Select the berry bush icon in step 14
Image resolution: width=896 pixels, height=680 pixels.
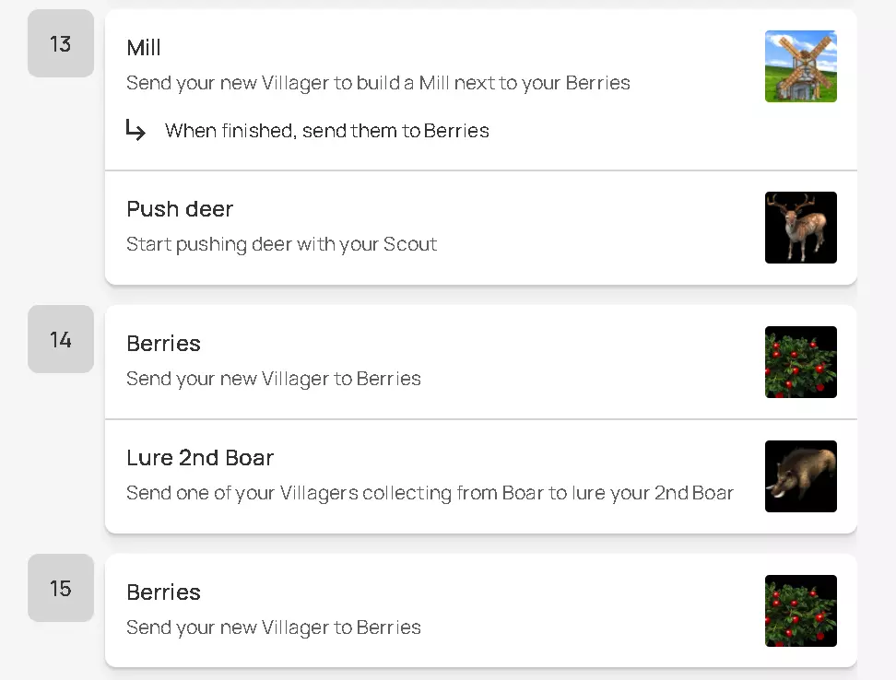point(800,362)
